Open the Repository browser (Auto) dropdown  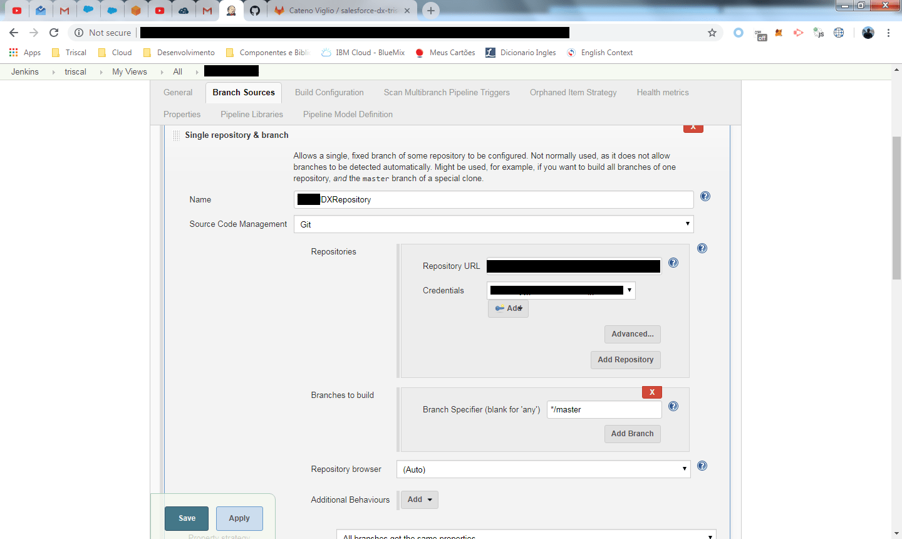tap(544, 469)
